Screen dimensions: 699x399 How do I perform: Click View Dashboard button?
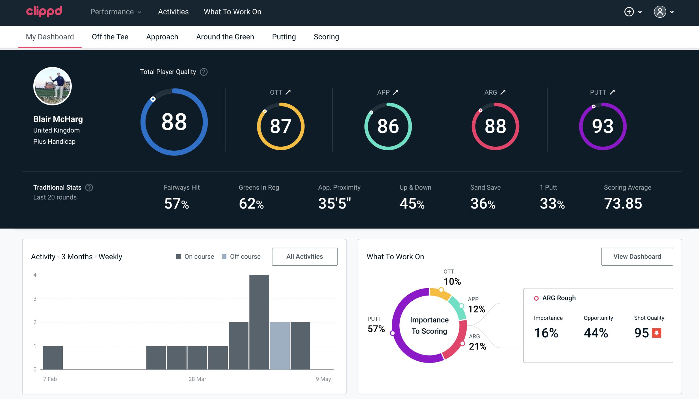638,256
